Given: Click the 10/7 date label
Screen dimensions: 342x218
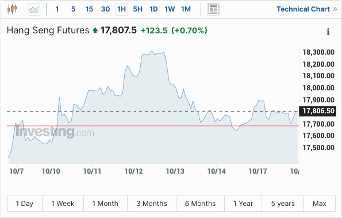Looking at the screenshot, I should [x=16, y=171].
